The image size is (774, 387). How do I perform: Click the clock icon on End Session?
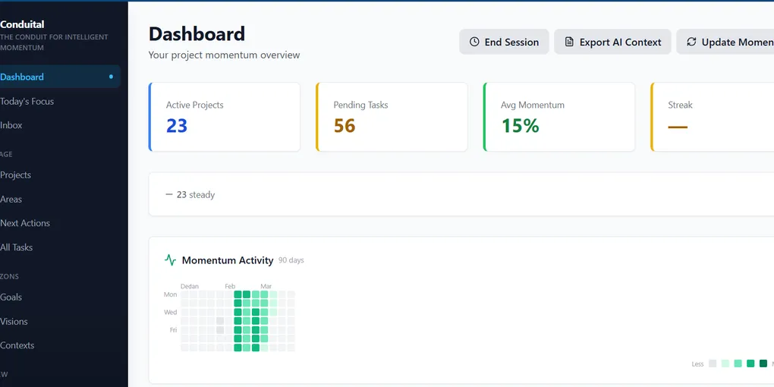pyautogui.click(x=474, y=42)
